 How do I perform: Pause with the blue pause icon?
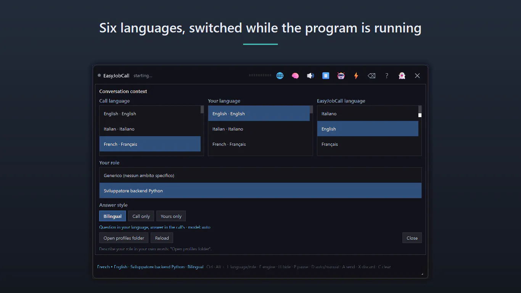[326, 76]
